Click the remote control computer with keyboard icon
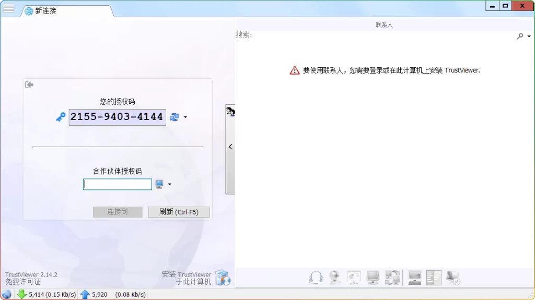Viewport: 535px width, 300px height. 414,278
